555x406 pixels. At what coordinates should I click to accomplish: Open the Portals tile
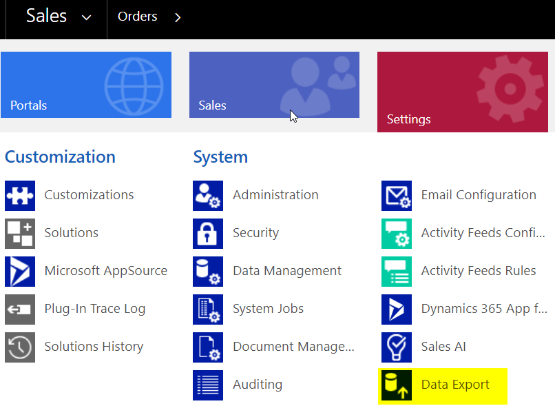[x=86, y=85]
